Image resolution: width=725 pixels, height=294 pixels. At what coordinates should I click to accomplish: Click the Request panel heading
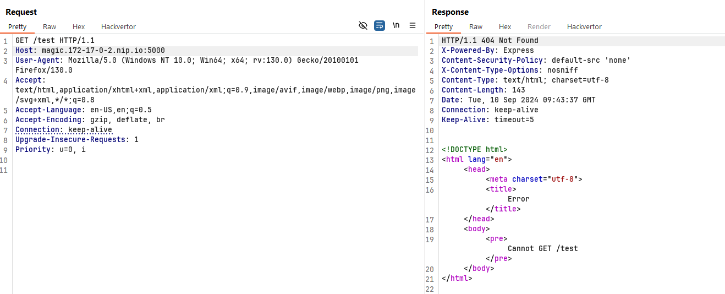click(x=21, y=12)
